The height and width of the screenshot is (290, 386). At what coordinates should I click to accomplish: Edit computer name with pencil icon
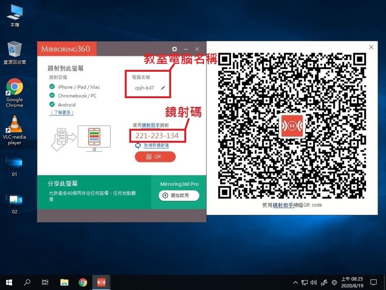(x=163, y=88)
